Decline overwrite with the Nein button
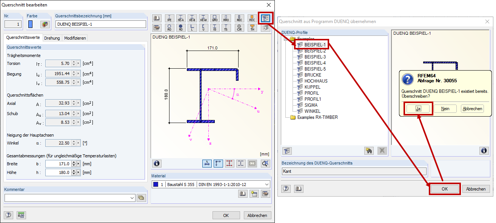 pos(445,109)
